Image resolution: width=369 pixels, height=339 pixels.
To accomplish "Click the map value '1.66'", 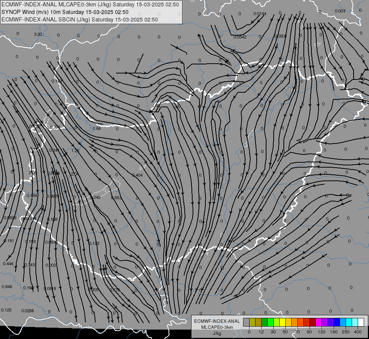I will (x=97, y=128).
